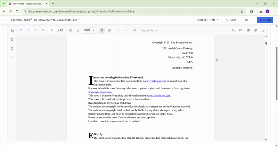The image size is (278, 147).
Task: Zoom out with the minus icon
Action: pyautogui.click(x=71, y=30)
